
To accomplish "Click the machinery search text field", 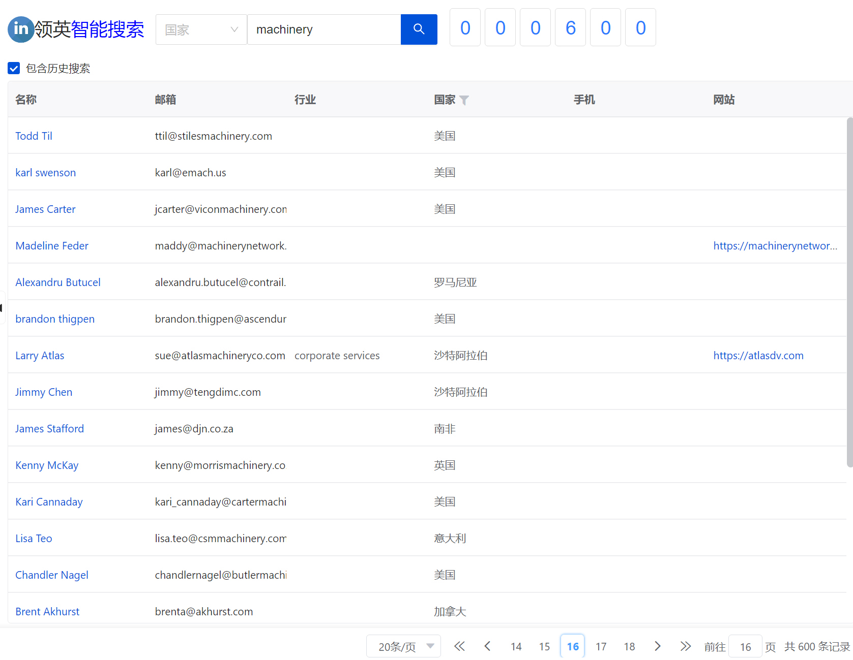I will (324, 29).
